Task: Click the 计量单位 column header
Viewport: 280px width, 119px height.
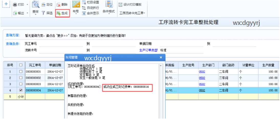Action: (x=248, y=65)
